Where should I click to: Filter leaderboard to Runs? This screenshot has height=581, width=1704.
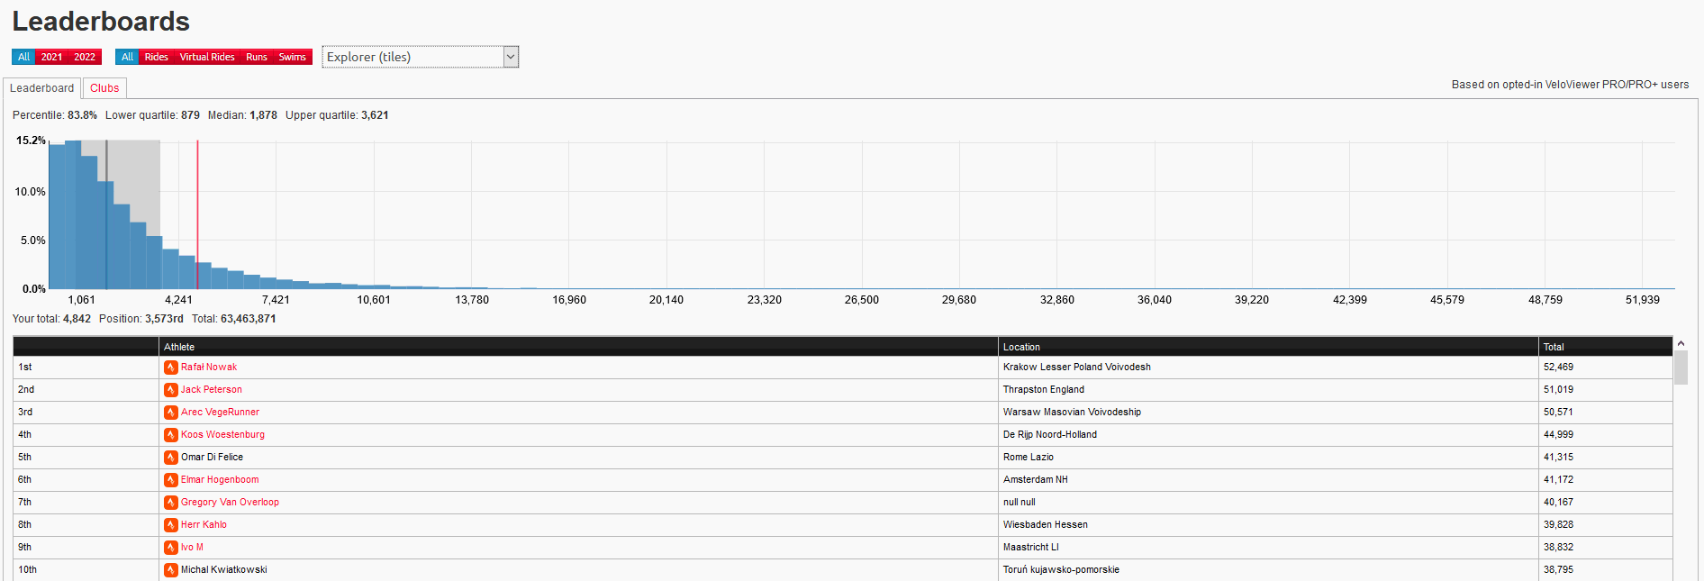[257, 57]
